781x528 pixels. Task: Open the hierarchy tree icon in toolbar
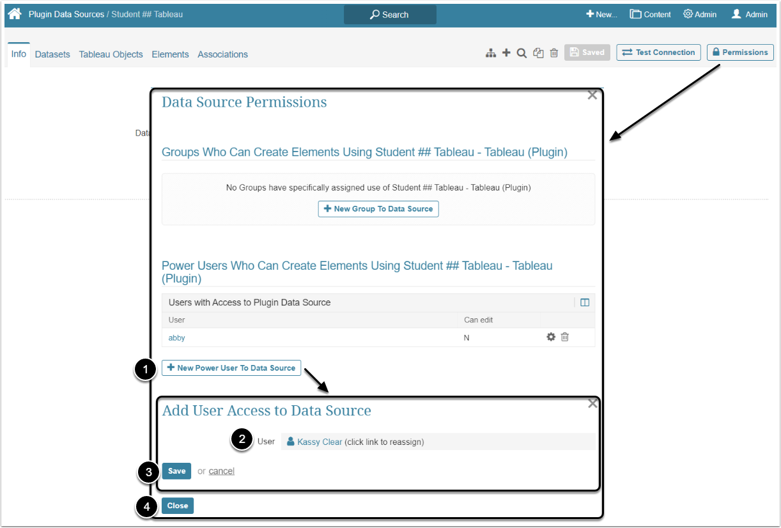pos(491,53)
